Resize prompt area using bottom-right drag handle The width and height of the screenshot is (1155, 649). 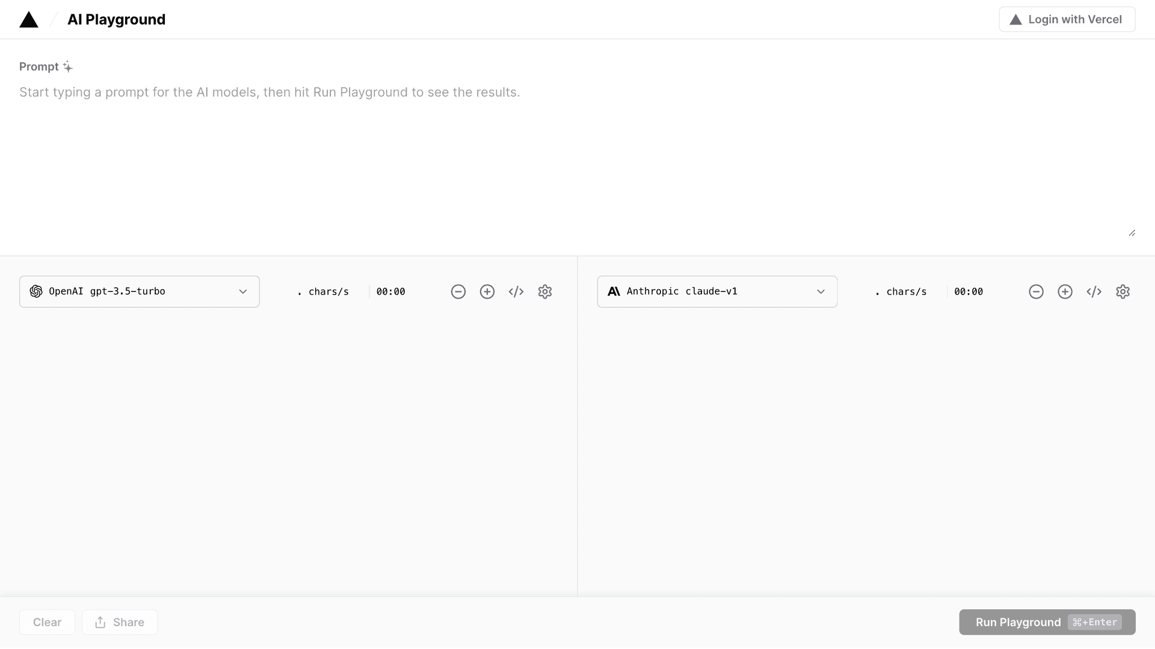[1132, 233]
